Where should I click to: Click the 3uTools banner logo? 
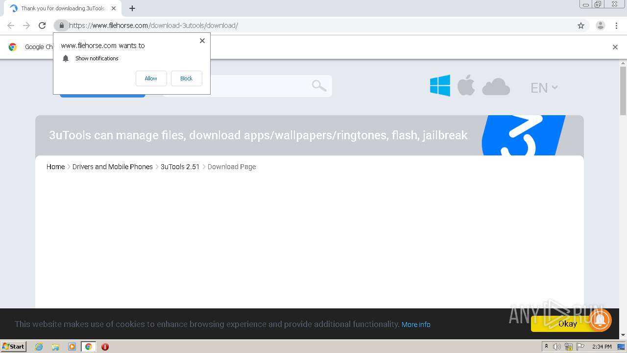pos(523,135)
